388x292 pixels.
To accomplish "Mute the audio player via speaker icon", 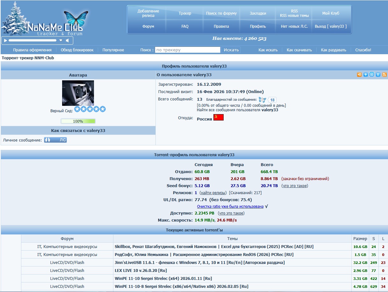I will pyautogui.click(x=68, y=40).
